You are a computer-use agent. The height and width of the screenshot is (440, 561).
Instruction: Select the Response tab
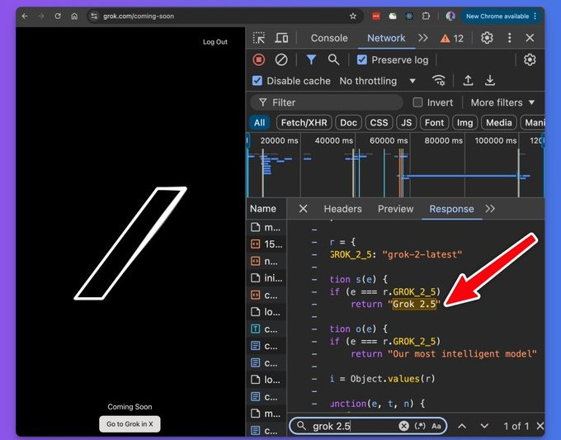[x=451, y=209]
